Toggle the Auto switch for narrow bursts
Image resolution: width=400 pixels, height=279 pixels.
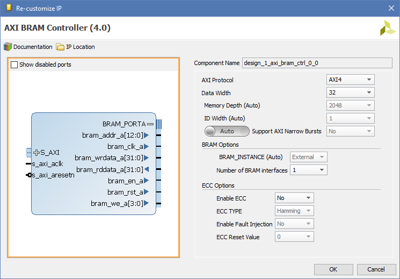[x=227, y=131]
